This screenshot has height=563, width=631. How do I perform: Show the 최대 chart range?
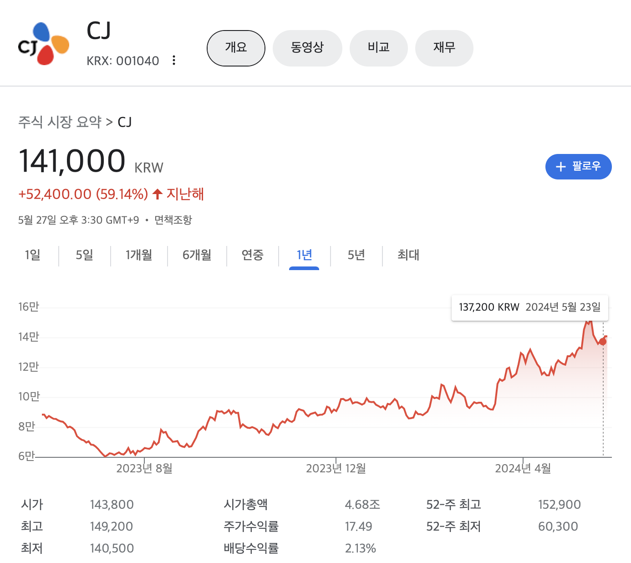pyautogui.click(x=408, y=255)
